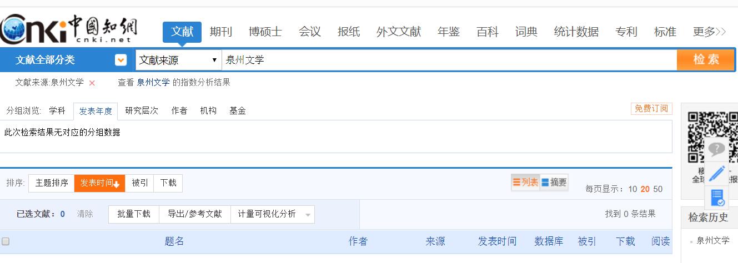738x263 pixels.
Task: Sort results by 发表时间
Action: pos(100,183)
